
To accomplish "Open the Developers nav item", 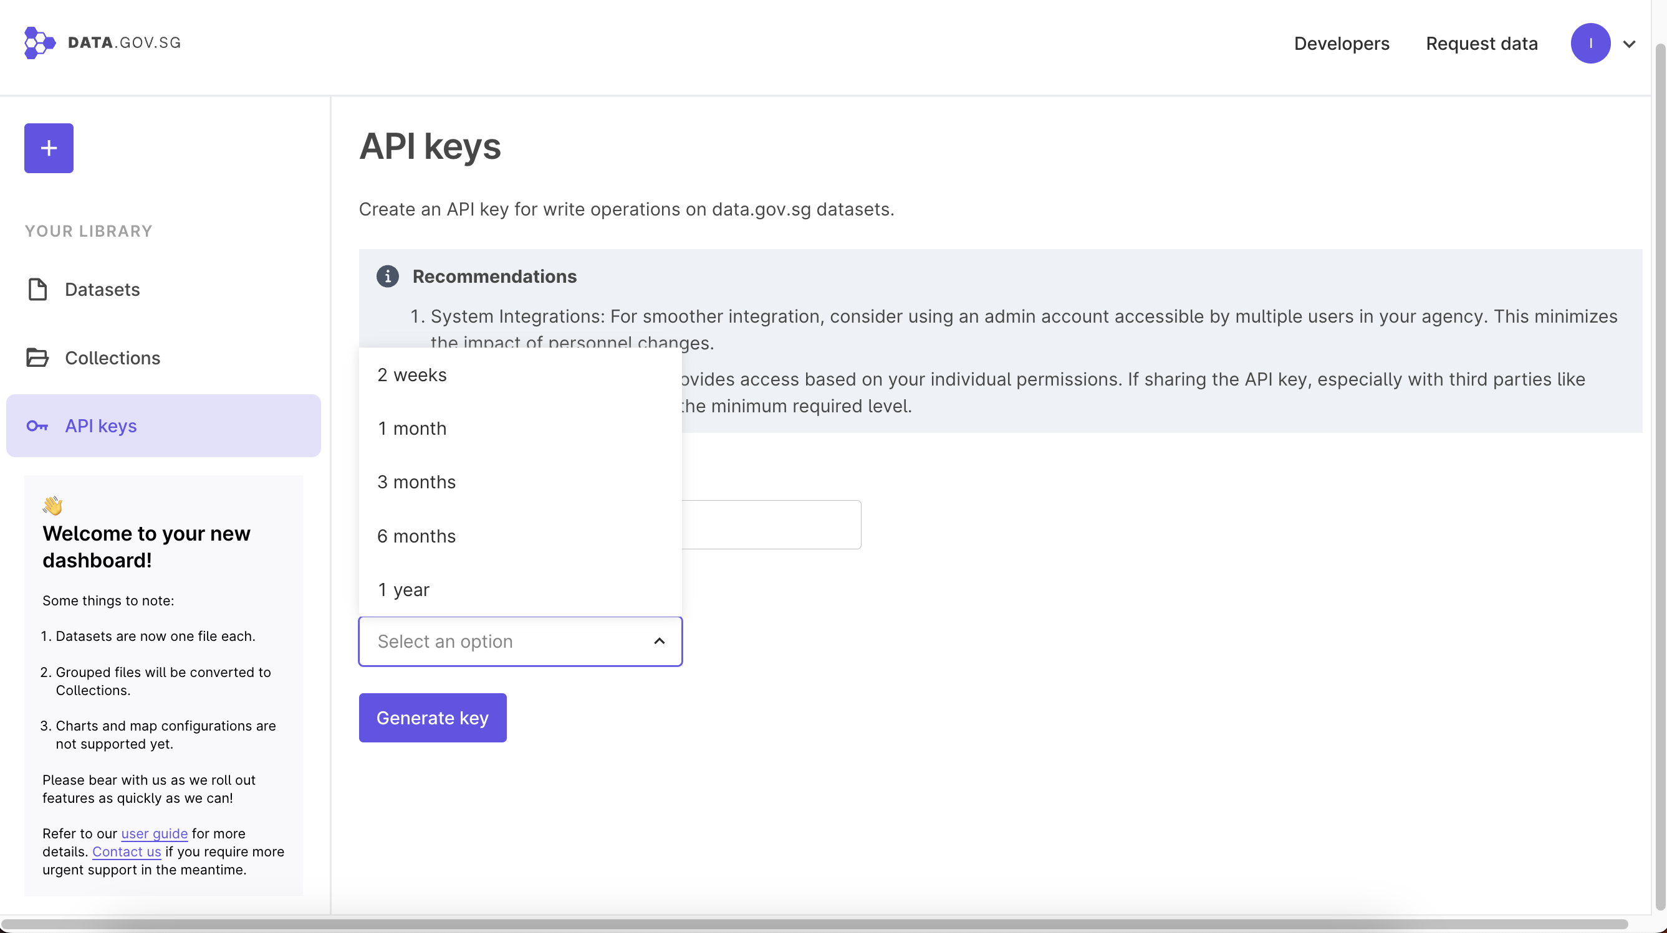I will (1341, 44).
